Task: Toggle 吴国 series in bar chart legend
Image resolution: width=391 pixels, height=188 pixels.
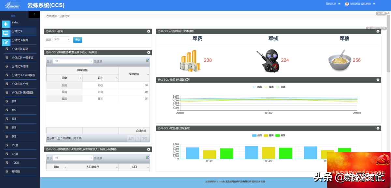Action: tap(281, 135)
